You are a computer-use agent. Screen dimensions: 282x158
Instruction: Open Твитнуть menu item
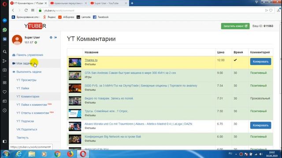[22, 138]
